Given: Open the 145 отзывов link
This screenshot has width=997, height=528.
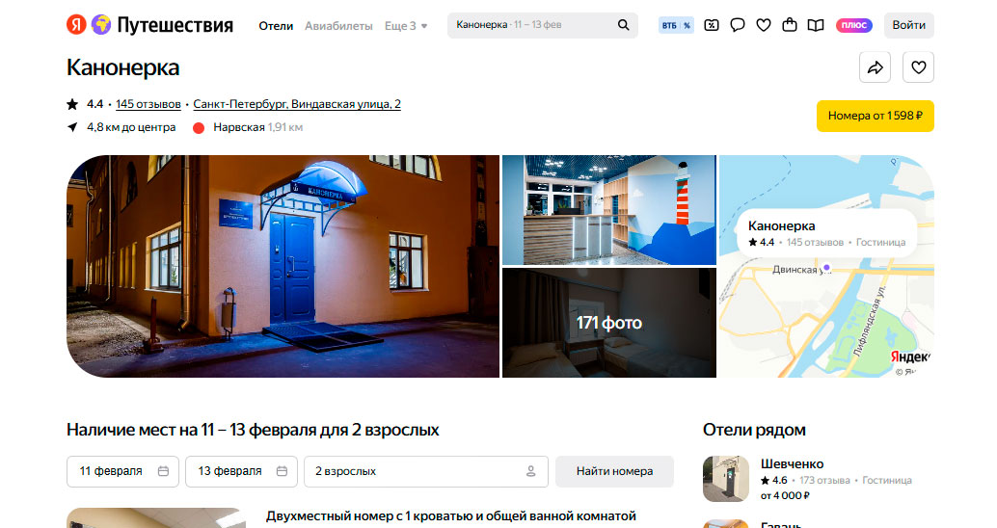Looking at the screenshot, I should [148, 104].
